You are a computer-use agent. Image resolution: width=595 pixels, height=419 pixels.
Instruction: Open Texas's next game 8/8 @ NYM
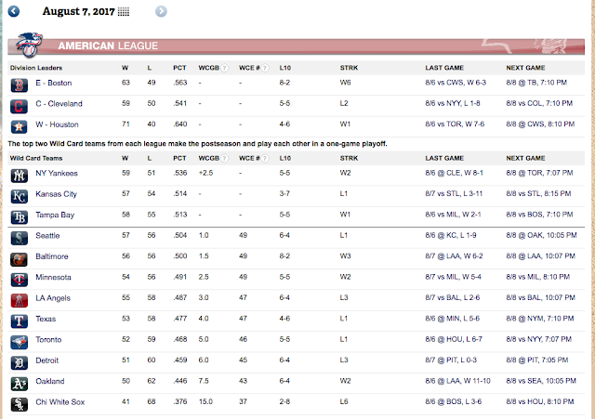(540, 319)
